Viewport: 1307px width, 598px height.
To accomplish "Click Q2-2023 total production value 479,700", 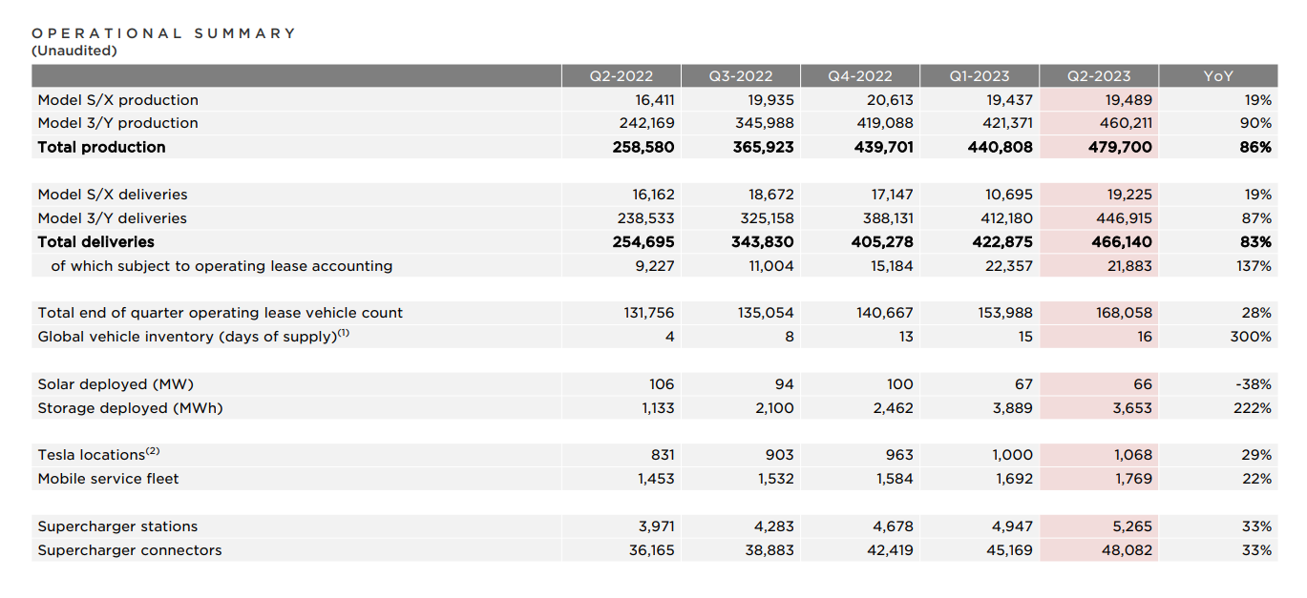I will tap(1121, 147).
